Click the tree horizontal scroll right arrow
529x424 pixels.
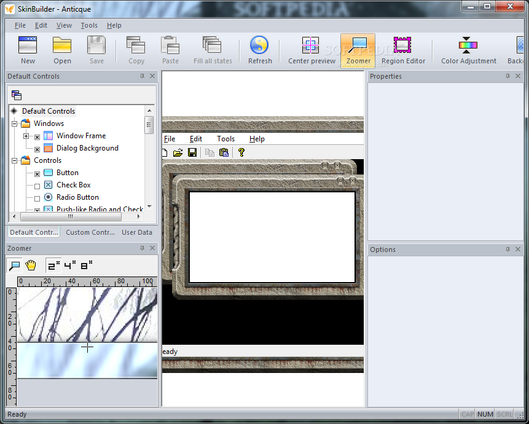[x=138, y=216]
